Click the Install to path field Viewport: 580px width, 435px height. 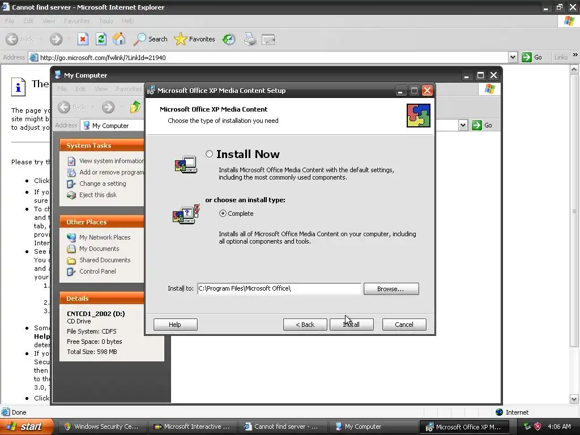tap(279, 288)
